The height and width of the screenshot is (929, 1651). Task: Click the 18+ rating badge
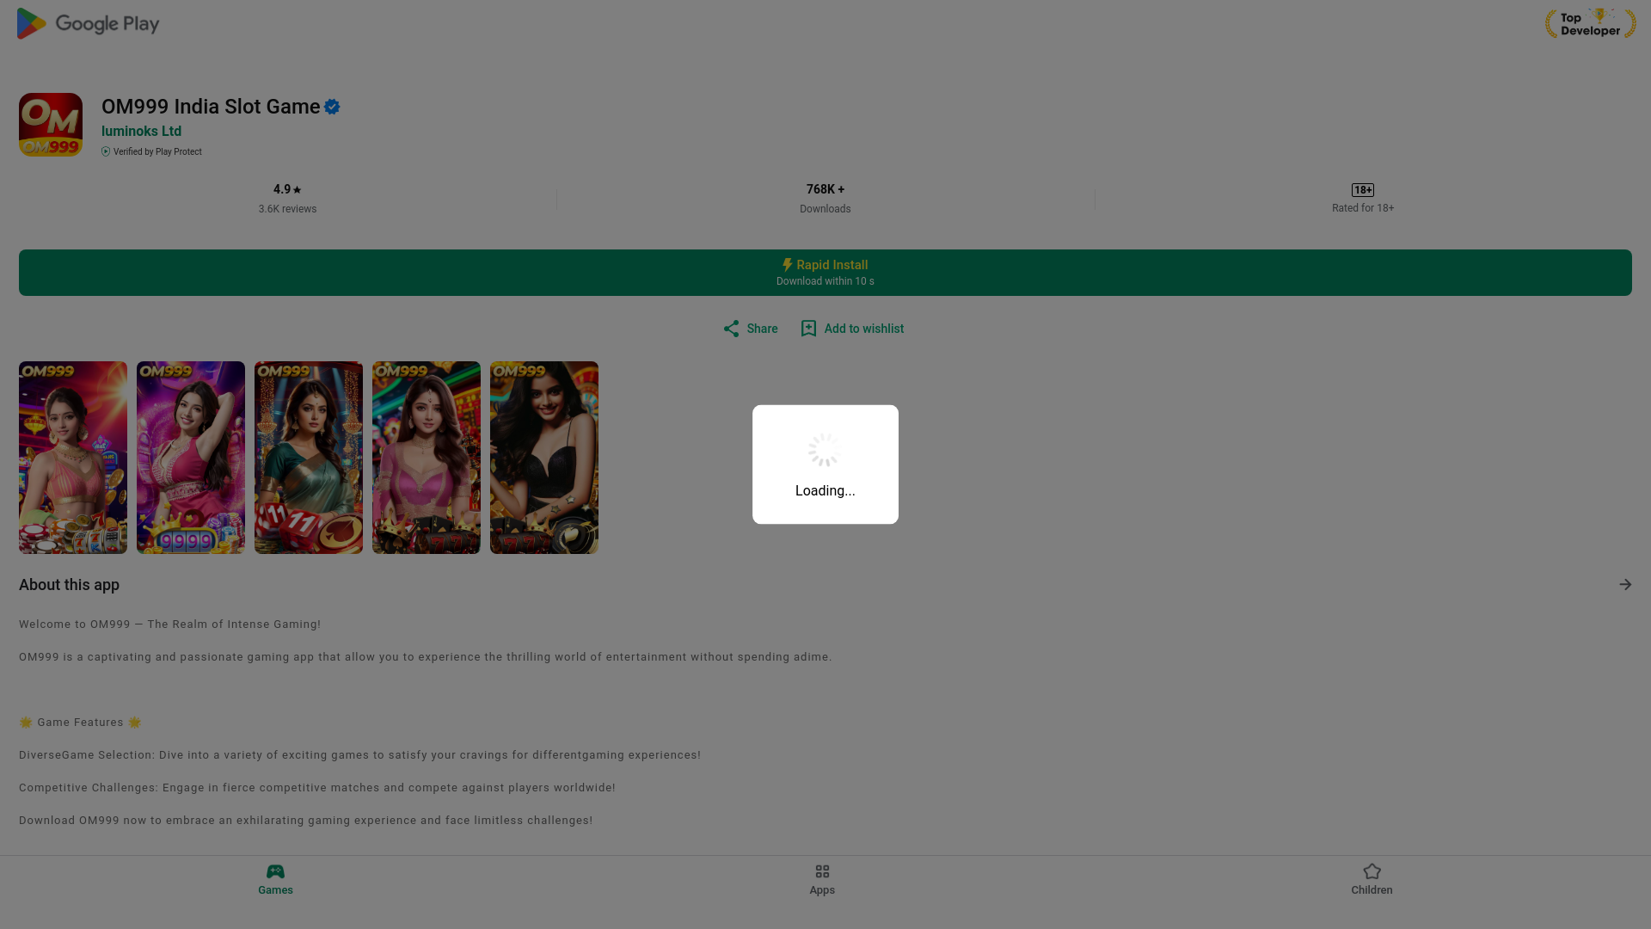point(1363,190)
